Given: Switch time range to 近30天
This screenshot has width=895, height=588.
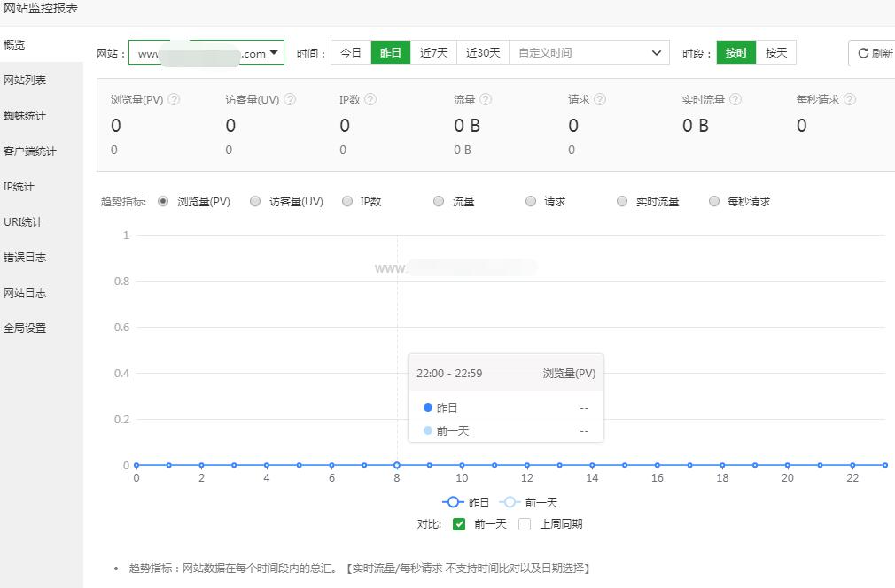Looking at the screenshot, I should click(483, 52).
